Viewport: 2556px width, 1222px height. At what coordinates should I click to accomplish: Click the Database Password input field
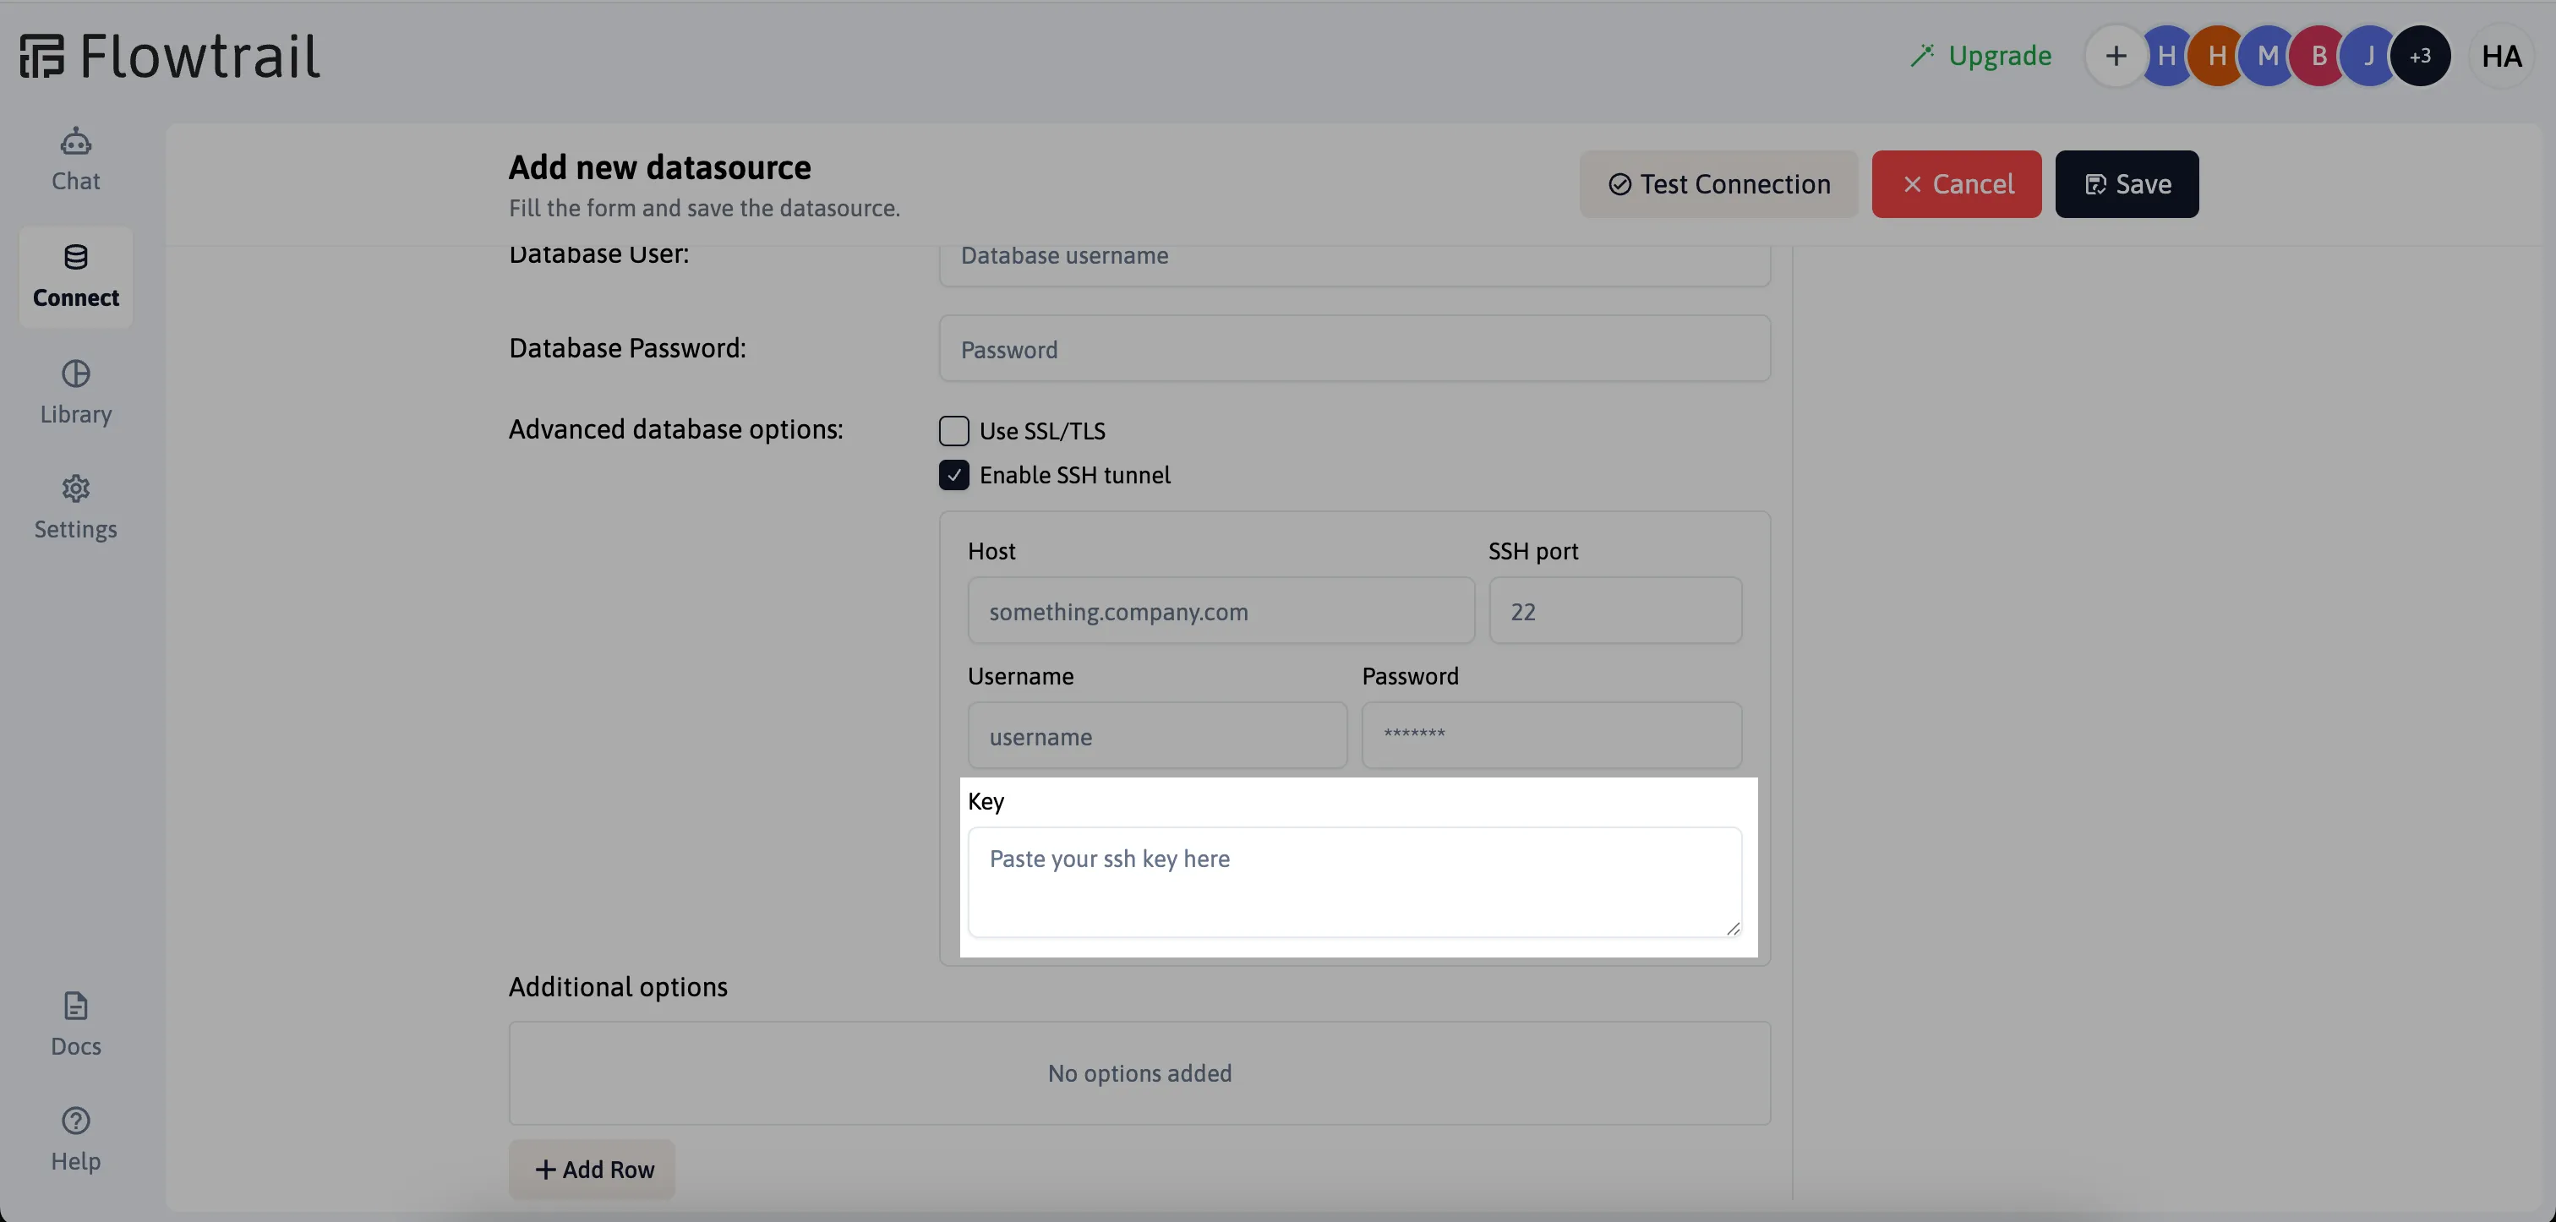1355,347
